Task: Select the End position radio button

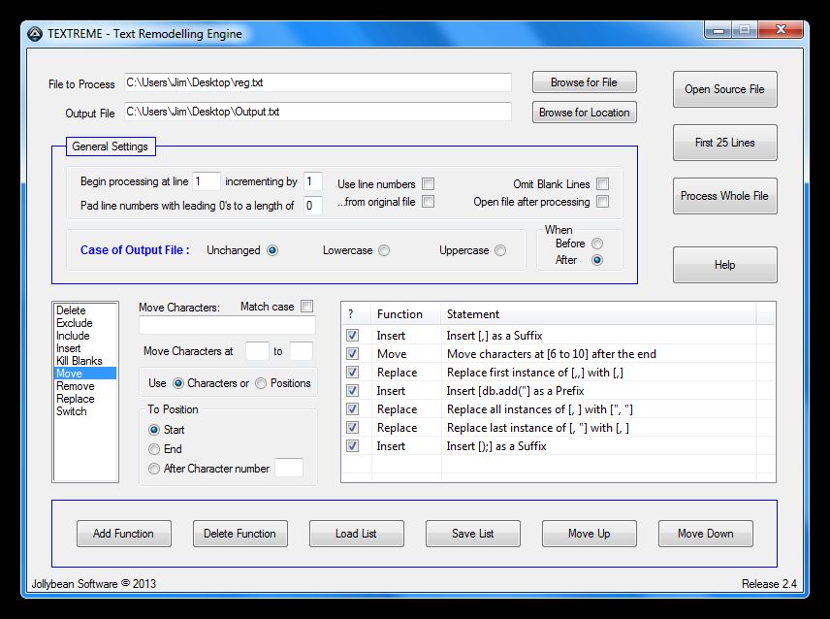Action: pos(154,449)
